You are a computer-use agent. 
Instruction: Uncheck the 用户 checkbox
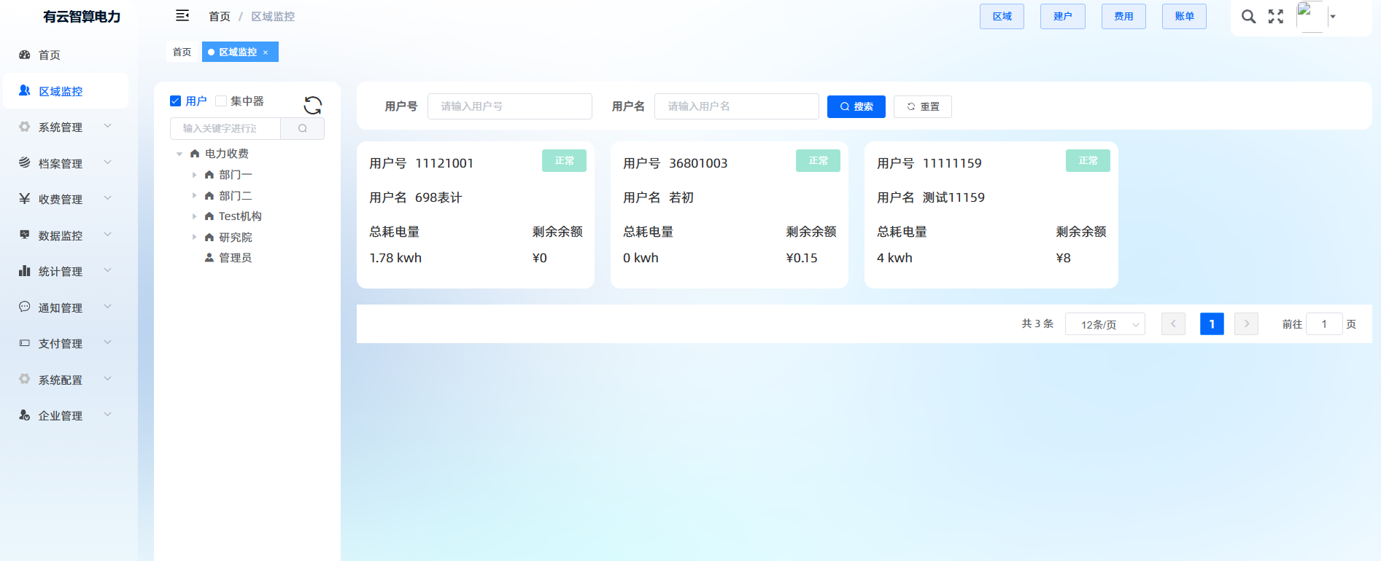tap(176, 101)
